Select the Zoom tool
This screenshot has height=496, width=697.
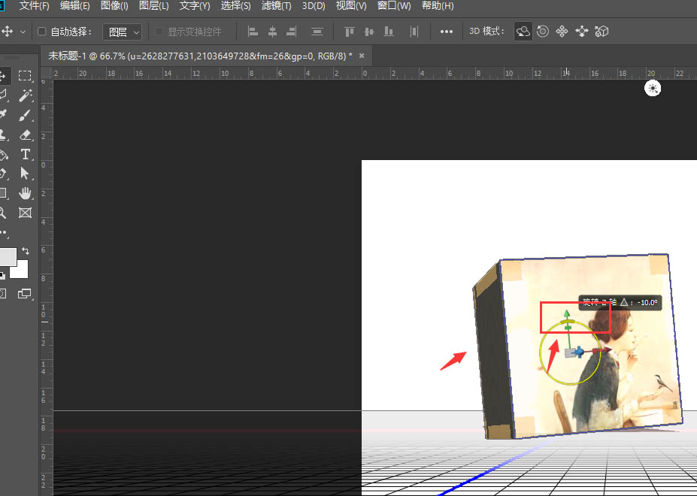6,212
